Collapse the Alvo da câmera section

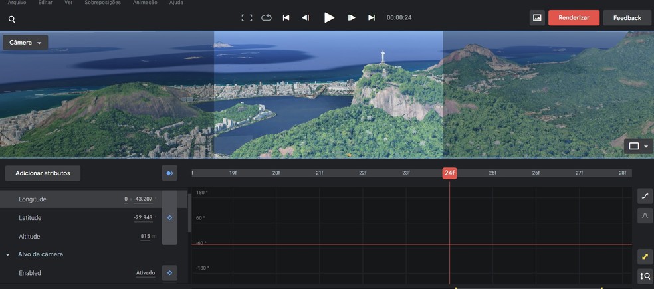point(8,254)
